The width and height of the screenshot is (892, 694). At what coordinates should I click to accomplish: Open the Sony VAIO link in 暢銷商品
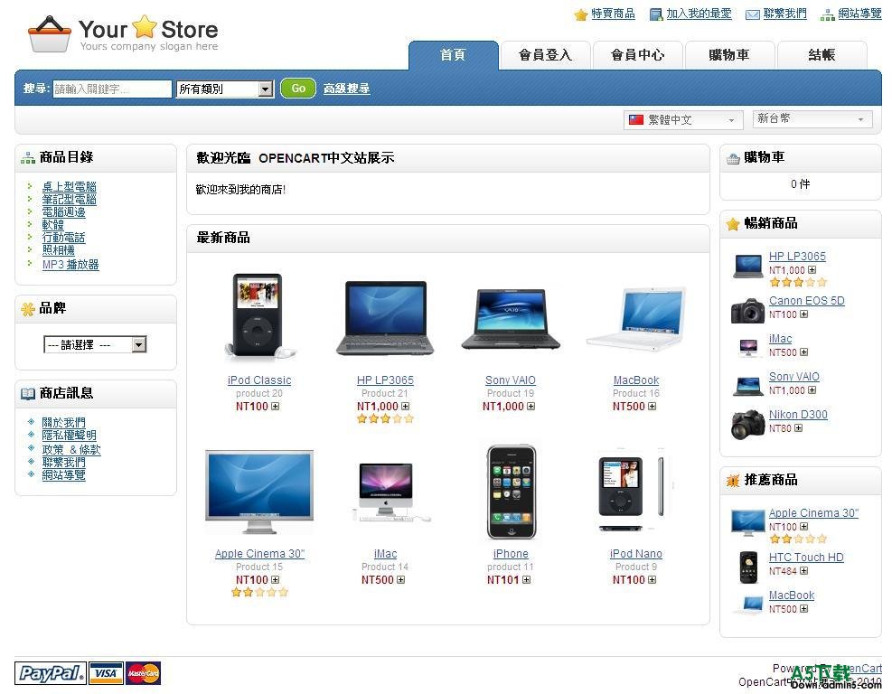click(x=794, y=377)
